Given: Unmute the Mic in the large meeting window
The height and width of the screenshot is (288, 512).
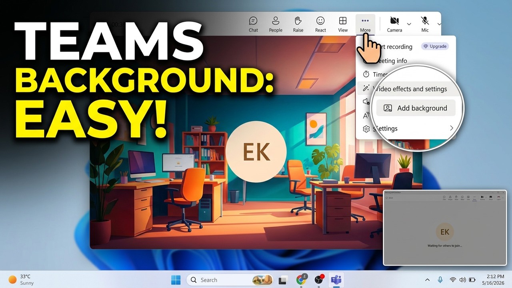Looking at the screenshot, I should [x=425, y=24].
